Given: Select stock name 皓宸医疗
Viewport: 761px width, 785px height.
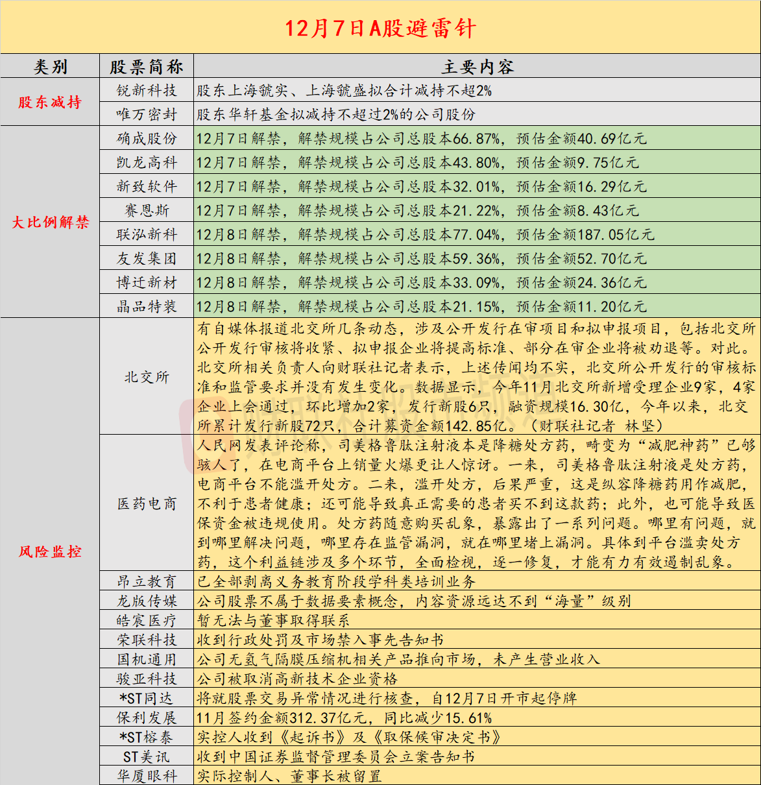Looking at the screenshot, I should tap(147, 620).
